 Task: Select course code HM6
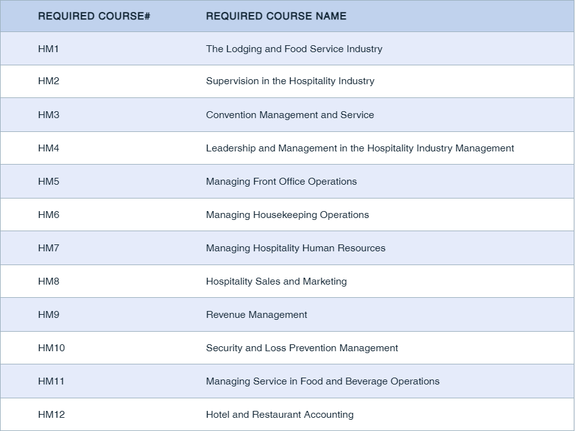(x=48, y=215)
